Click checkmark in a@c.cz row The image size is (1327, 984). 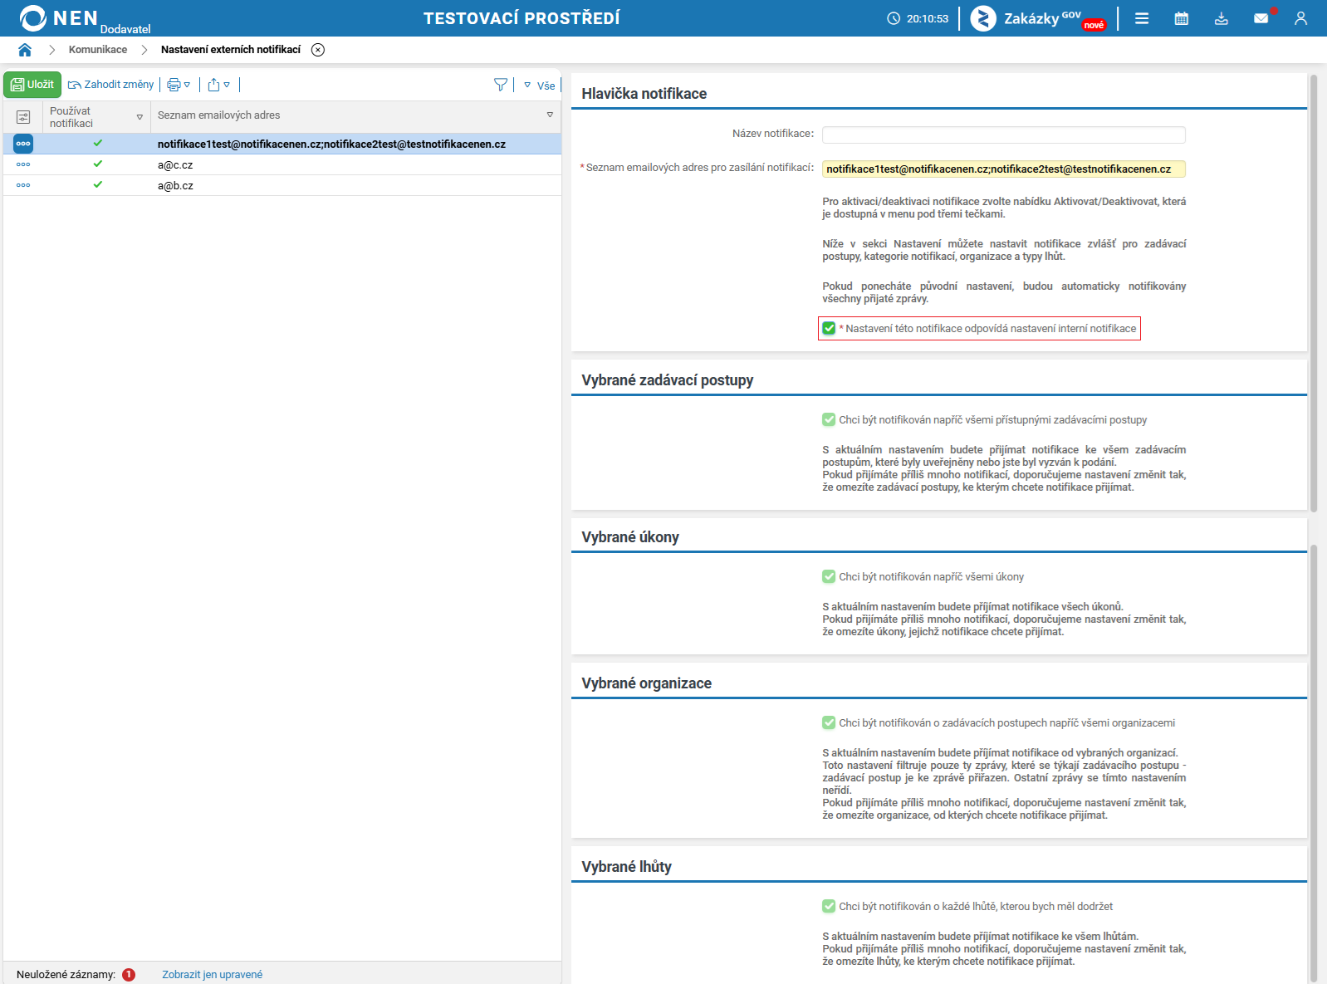98,164
